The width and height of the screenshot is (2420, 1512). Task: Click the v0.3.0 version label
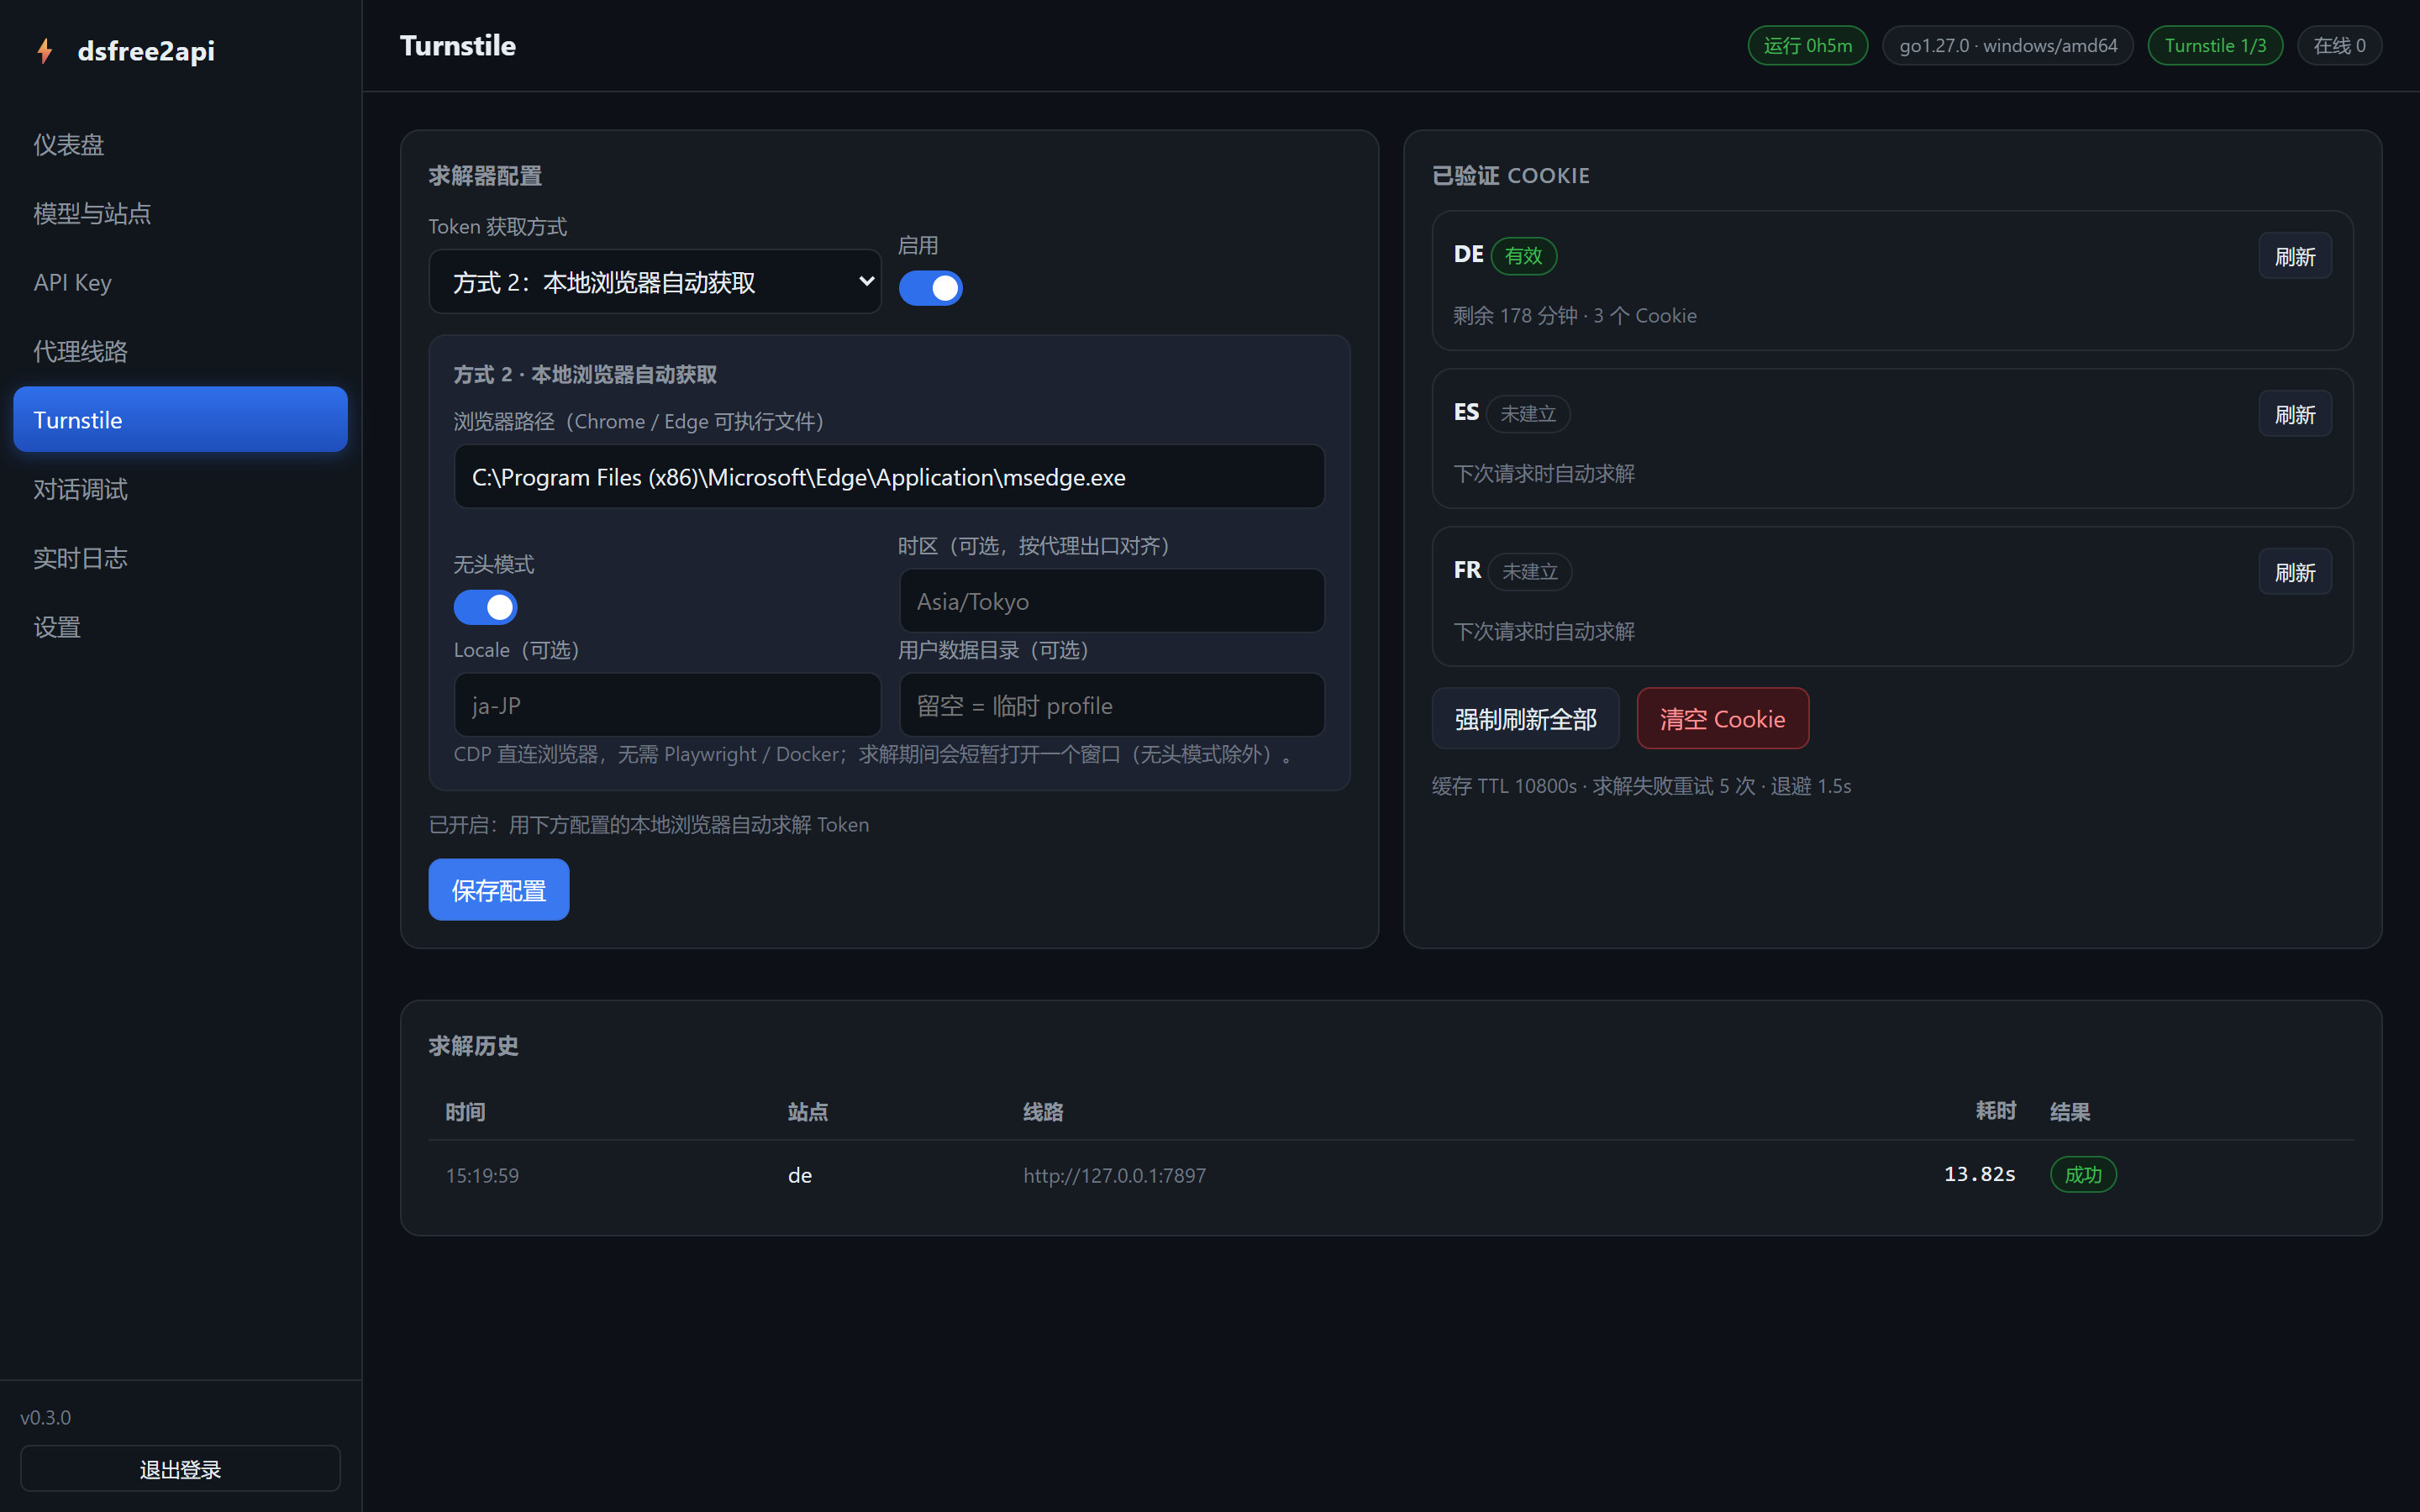coord(46,1418)
